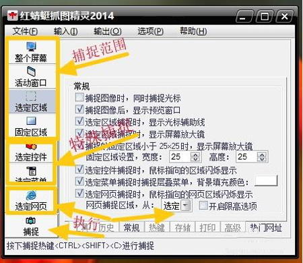
Task: Toggle flashing highlight for control capture
Action: [x=79, y=169]
